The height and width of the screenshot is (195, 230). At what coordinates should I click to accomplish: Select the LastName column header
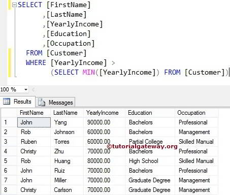point(67,113)
